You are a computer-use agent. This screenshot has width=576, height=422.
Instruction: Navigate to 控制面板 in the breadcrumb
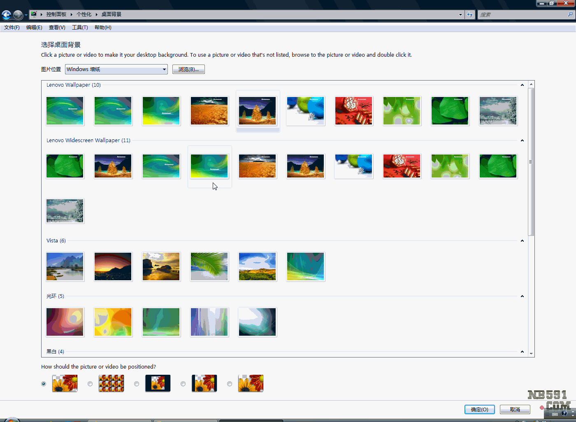coord(56,14)
